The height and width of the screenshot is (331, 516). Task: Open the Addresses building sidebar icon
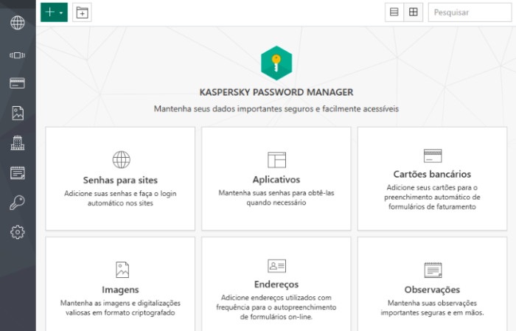18,143
